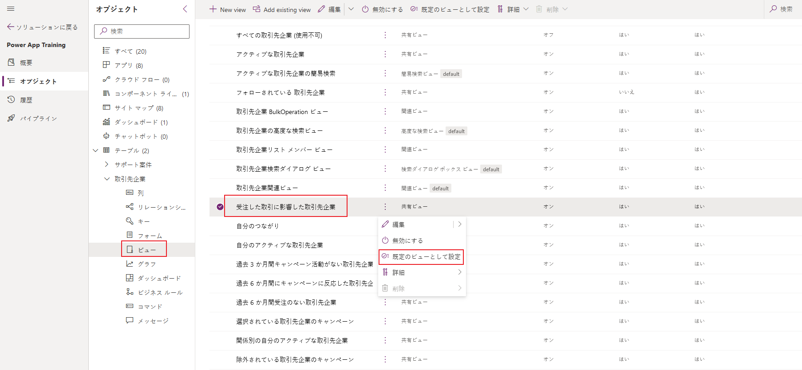This screenshot has width=802, height=370.
Task: Open view 自分のアクティブな取引先企業
Action: [x=280, y=245]
